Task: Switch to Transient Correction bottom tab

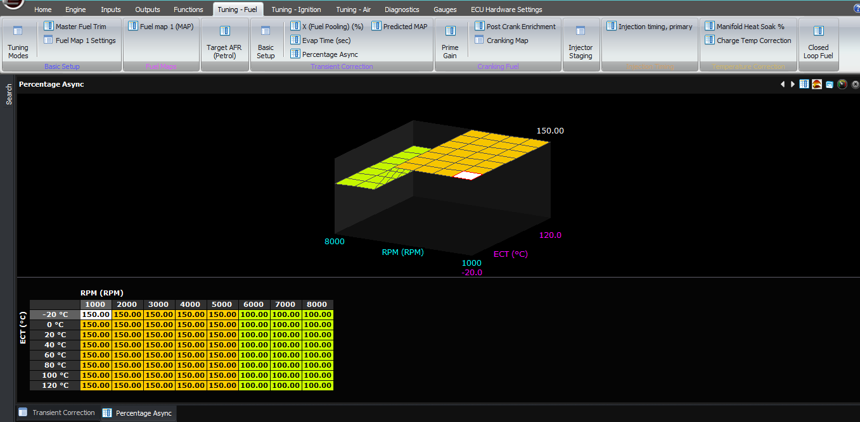Action: tap(57, 413)
